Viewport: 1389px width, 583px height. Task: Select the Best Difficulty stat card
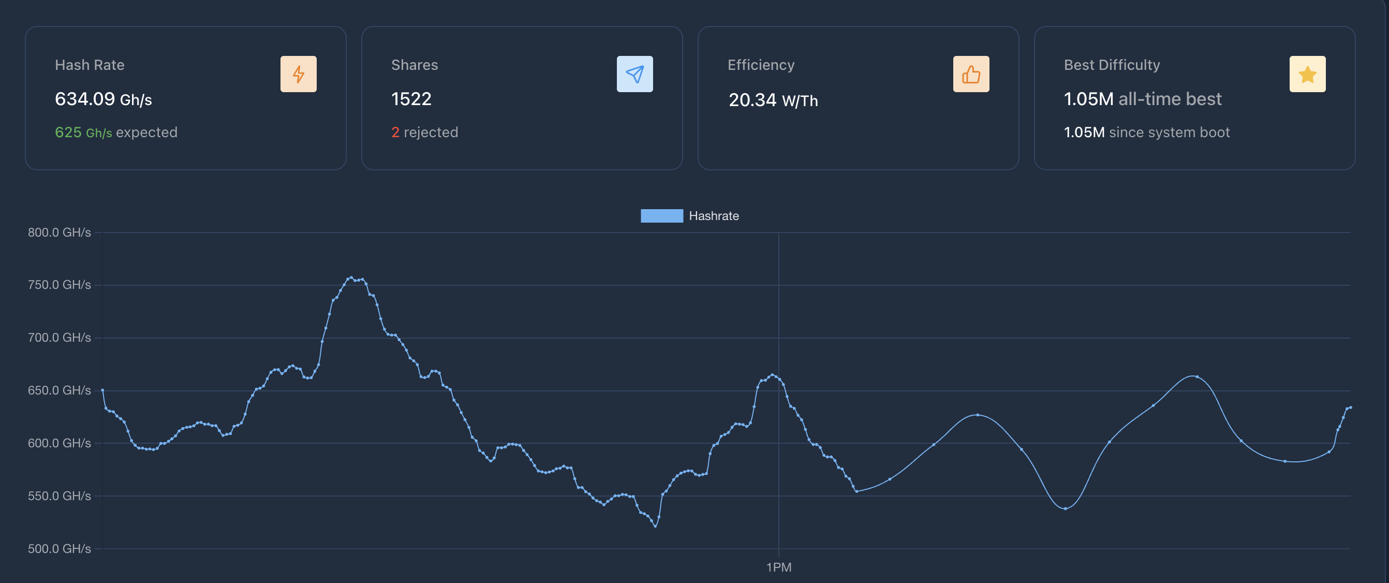(x=1195, y=97)
